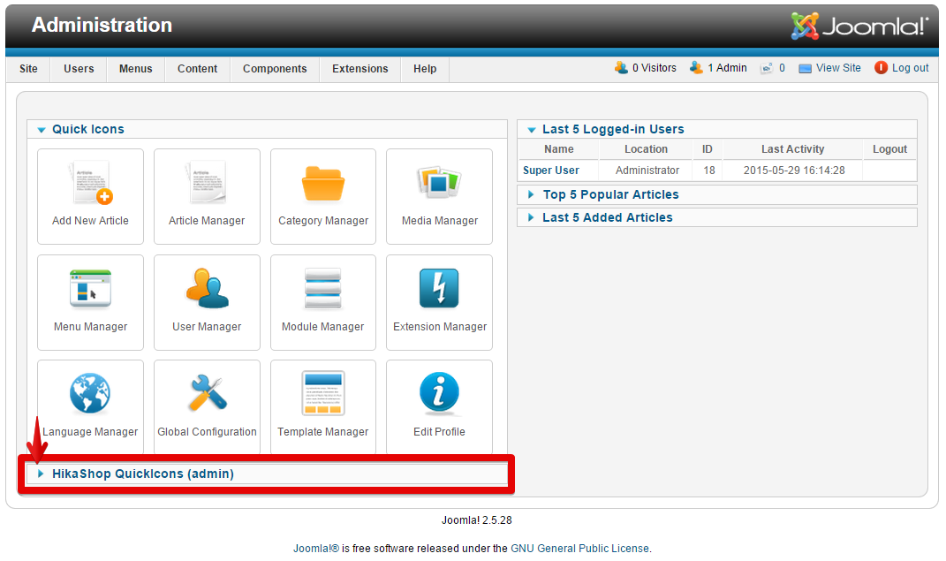Open the Site menu
Screen dimensions: 946x561
click(x=28, y=69)
